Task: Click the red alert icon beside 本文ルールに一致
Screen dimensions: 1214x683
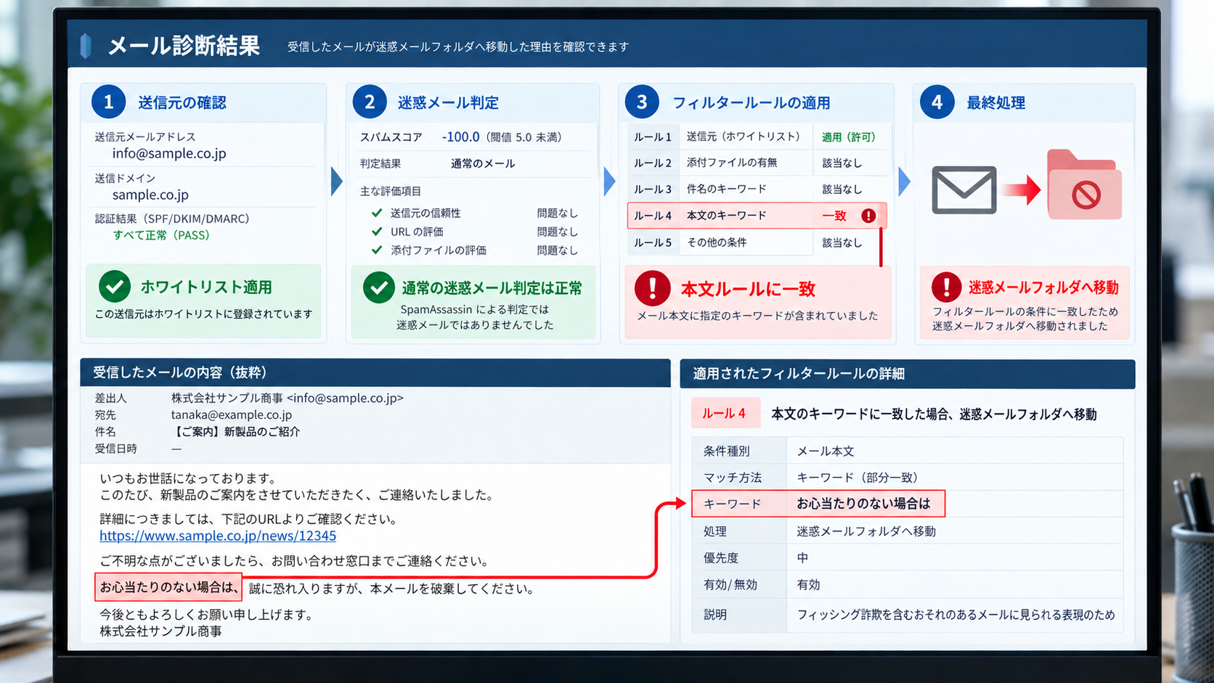Action: 652,288
